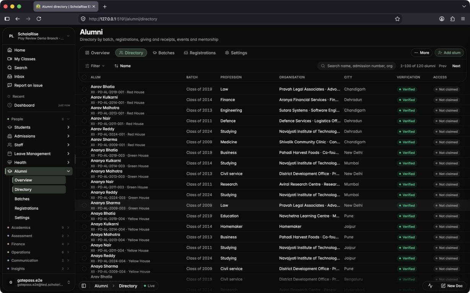Image resolution: width=470 pixels, height=293 pixels.
Task: Click the Report an issue icon
Action: (x=10, y=85)
